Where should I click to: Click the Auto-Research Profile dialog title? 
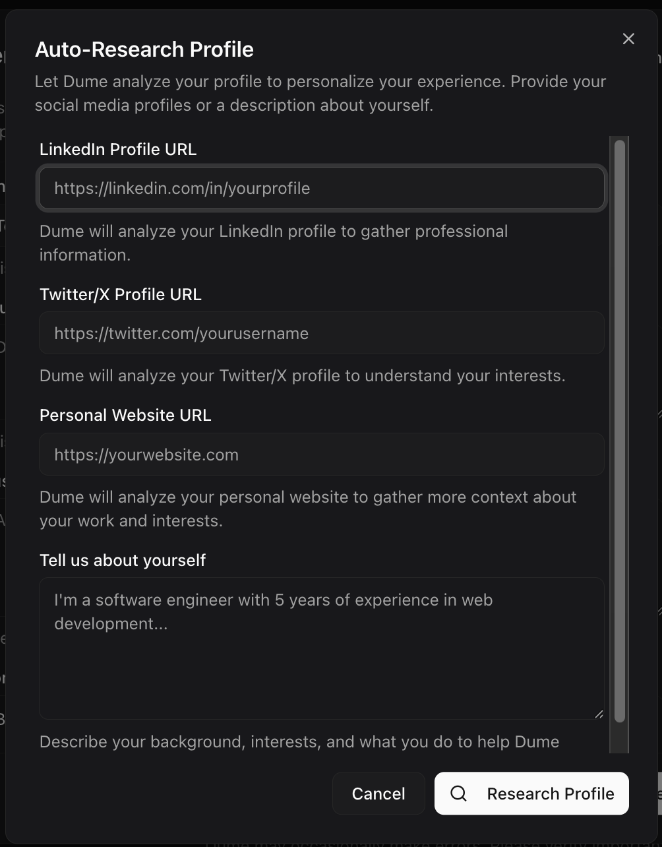coord(144,49)
